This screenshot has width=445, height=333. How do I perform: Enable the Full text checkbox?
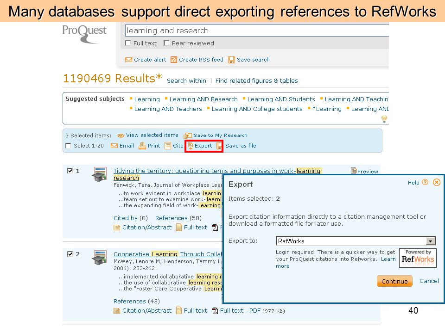[128, 43]
